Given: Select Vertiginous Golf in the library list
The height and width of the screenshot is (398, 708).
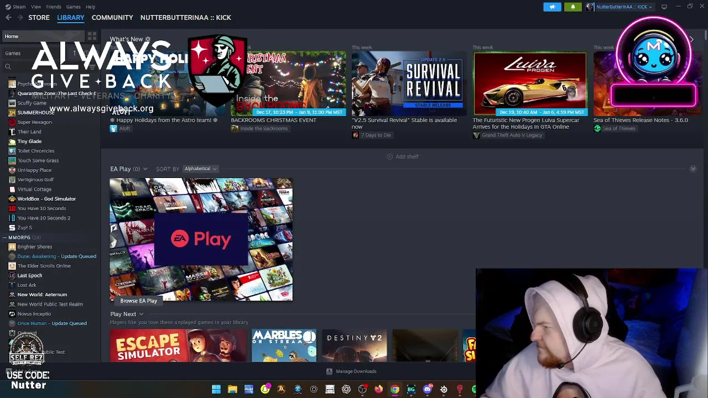Looking at the screenshot, I should pyautogui.click(x=35, y=180).
